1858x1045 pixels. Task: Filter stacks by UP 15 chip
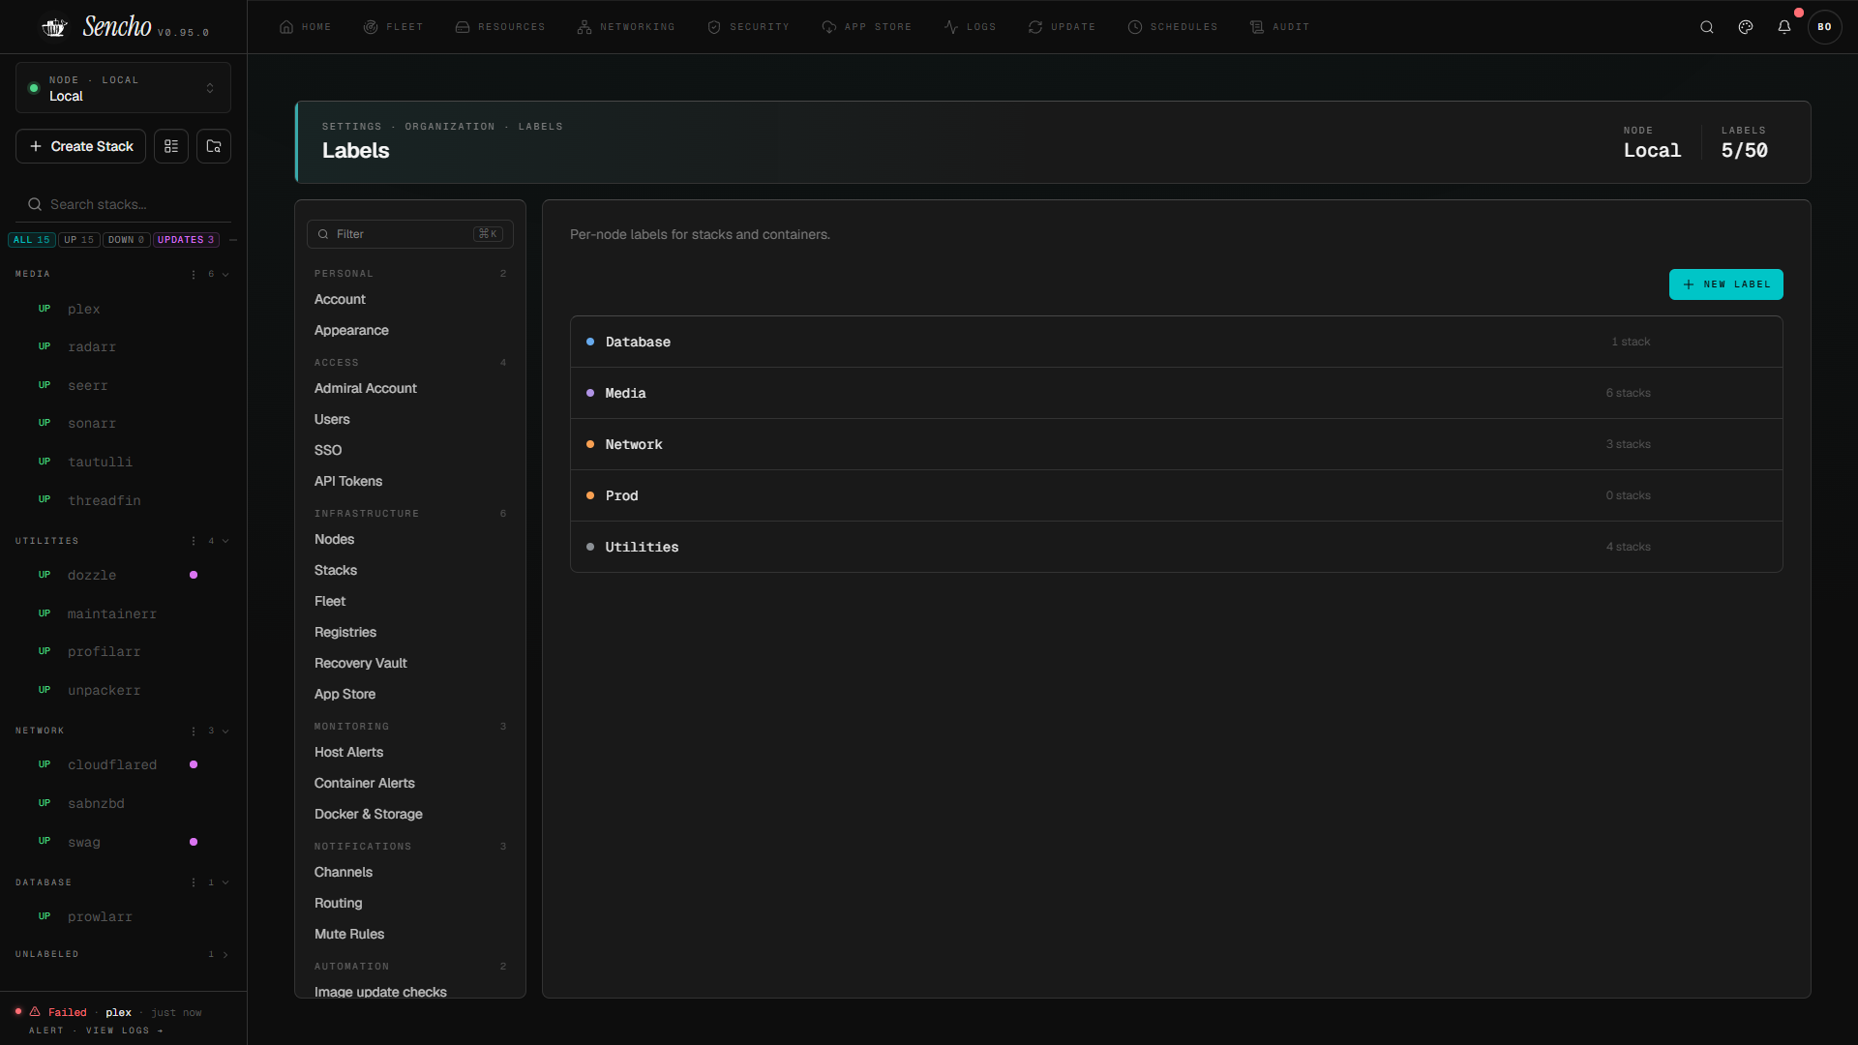click(x=79, y=240)
